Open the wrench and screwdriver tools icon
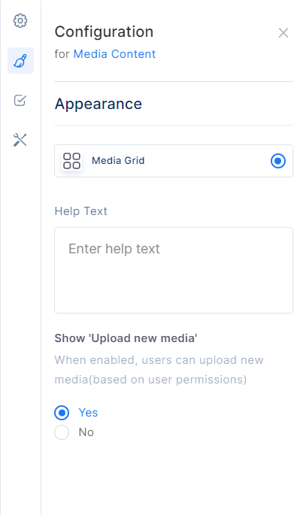Screen dimensions: 306x515 20,140
